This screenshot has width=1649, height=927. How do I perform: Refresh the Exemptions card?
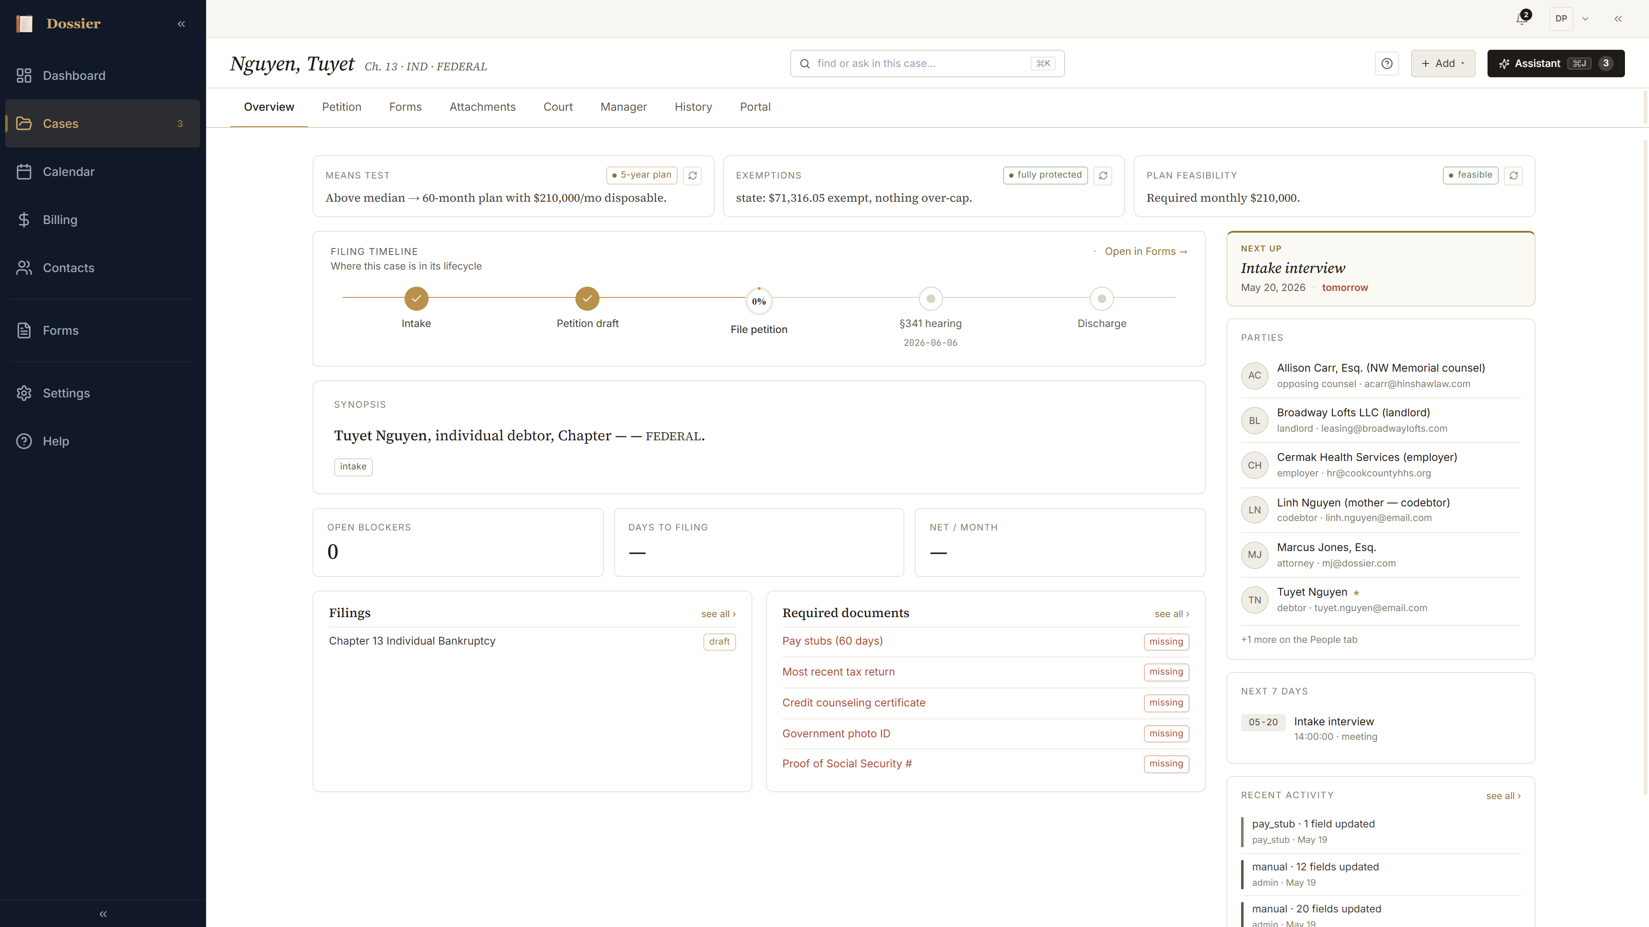1103,175
